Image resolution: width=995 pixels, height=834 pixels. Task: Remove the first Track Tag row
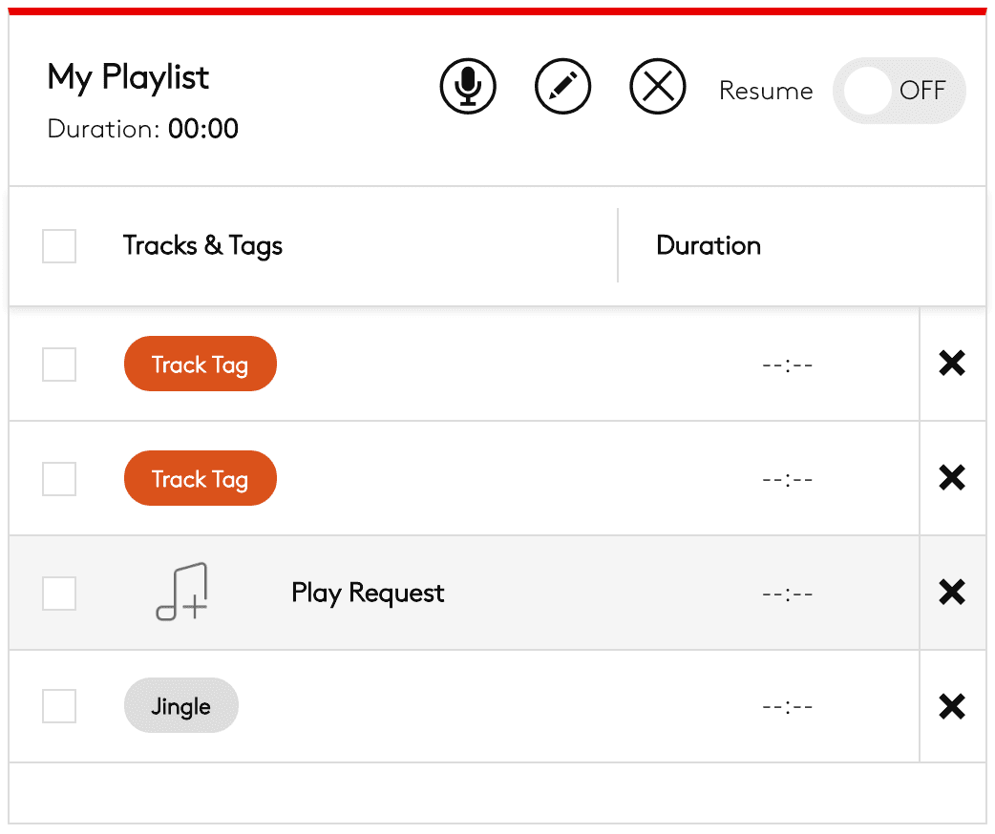[x=952, y=364]
